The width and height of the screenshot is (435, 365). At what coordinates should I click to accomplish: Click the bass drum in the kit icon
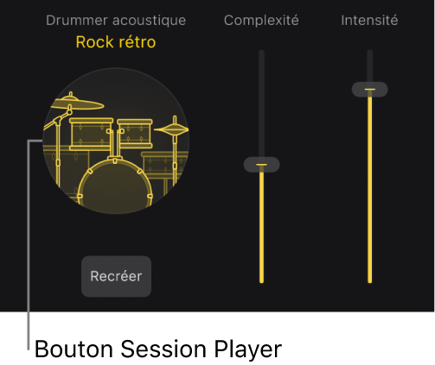point(115,184)
